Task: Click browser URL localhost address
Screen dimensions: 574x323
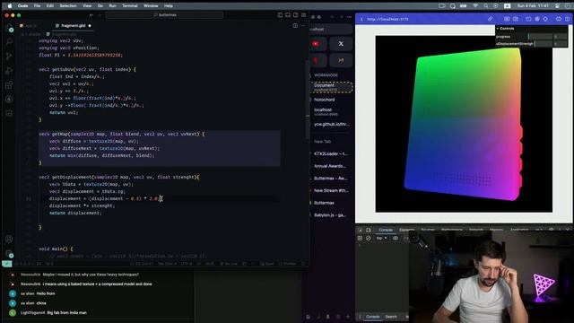Action: (x=387, y=19)
